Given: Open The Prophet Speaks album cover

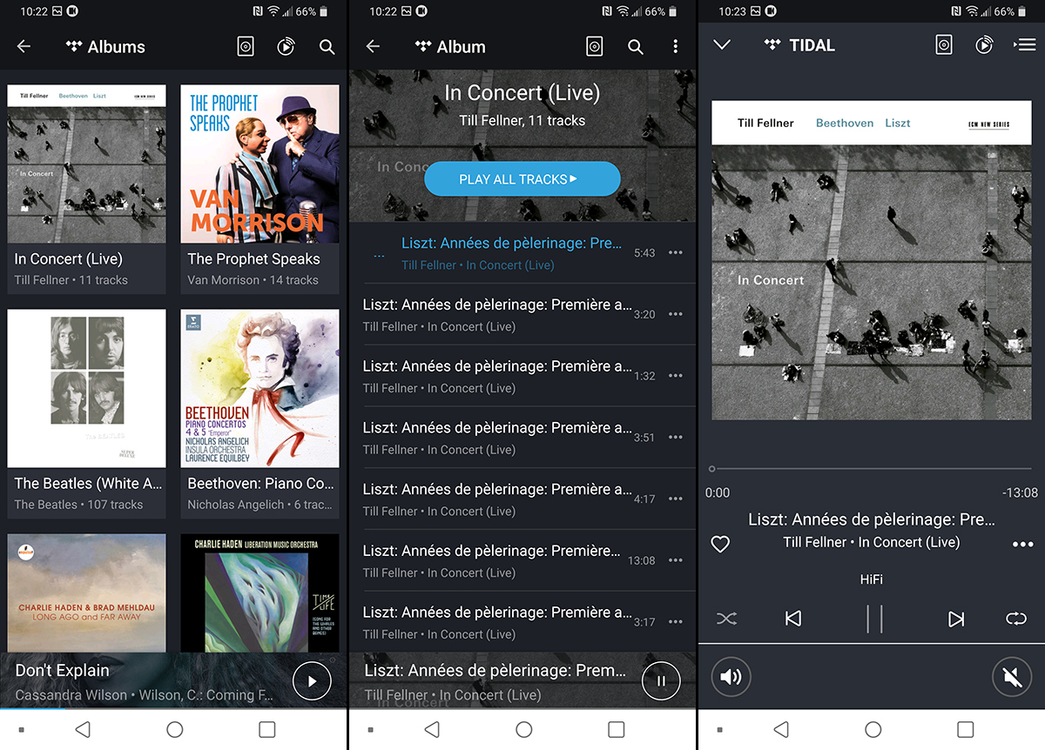Looking at the screenshot, I should click(x=260, y=164).
